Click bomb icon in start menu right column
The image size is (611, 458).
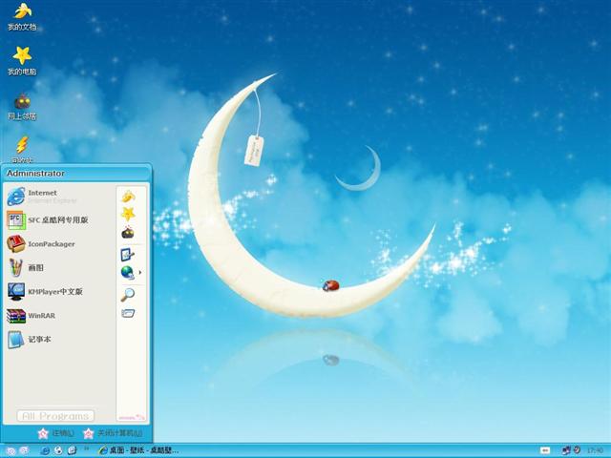(128, 233)
